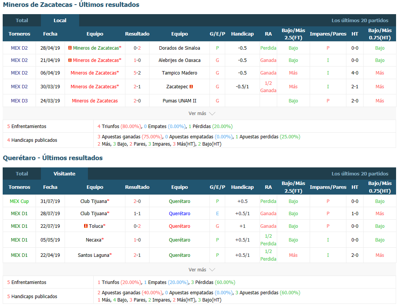Click Mineros de Zacatecas - Últimos resultados heading

71,5
